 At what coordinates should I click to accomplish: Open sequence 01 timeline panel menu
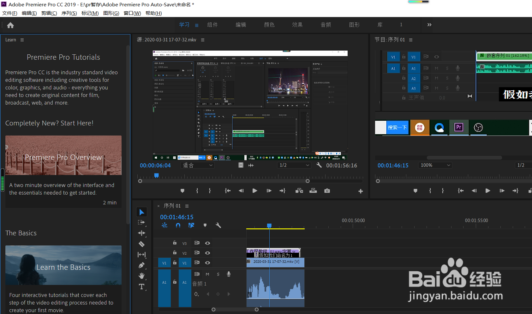(x=187, y=206)
